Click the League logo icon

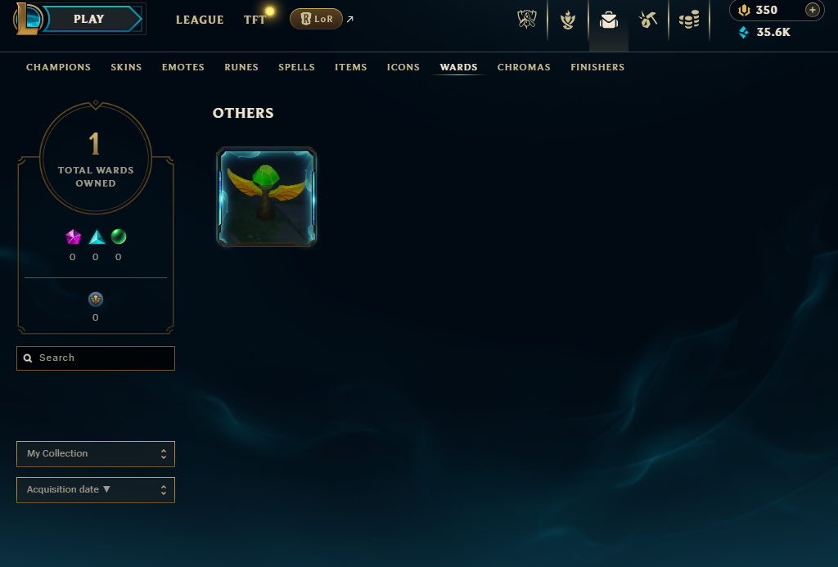point(28,19)
